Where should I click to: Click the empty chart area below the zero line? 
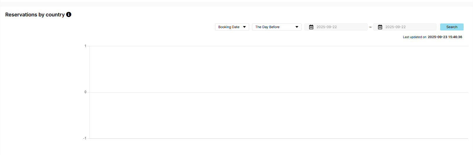coord(278,115)
